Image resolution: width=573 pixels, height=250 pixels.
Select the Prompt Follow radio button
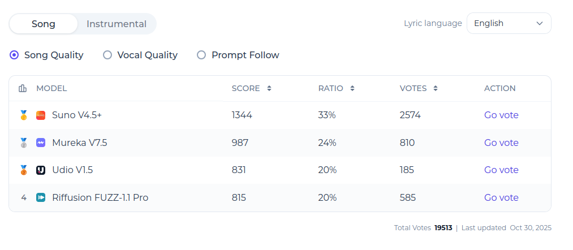coord(201,55)
